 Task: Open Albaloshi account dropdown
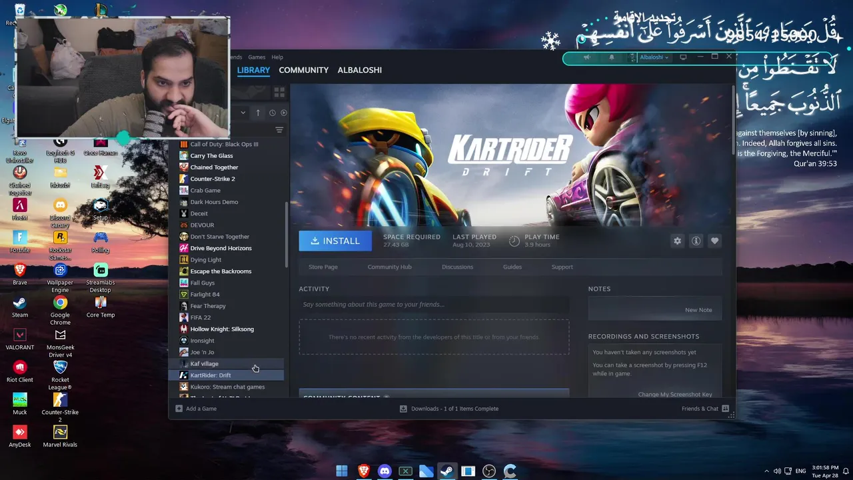point(654,57)
